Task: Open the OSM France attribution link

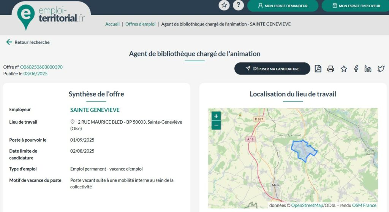Action: pyautogui.click(x=364, y=205)
